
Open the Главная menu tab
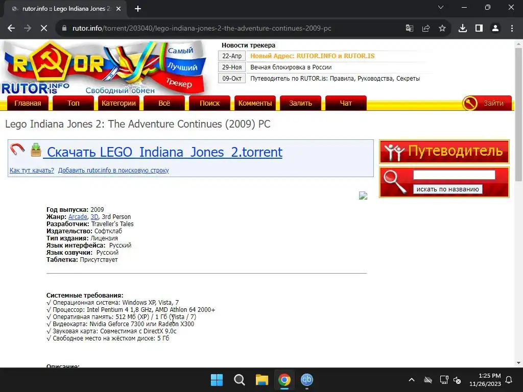28,103
